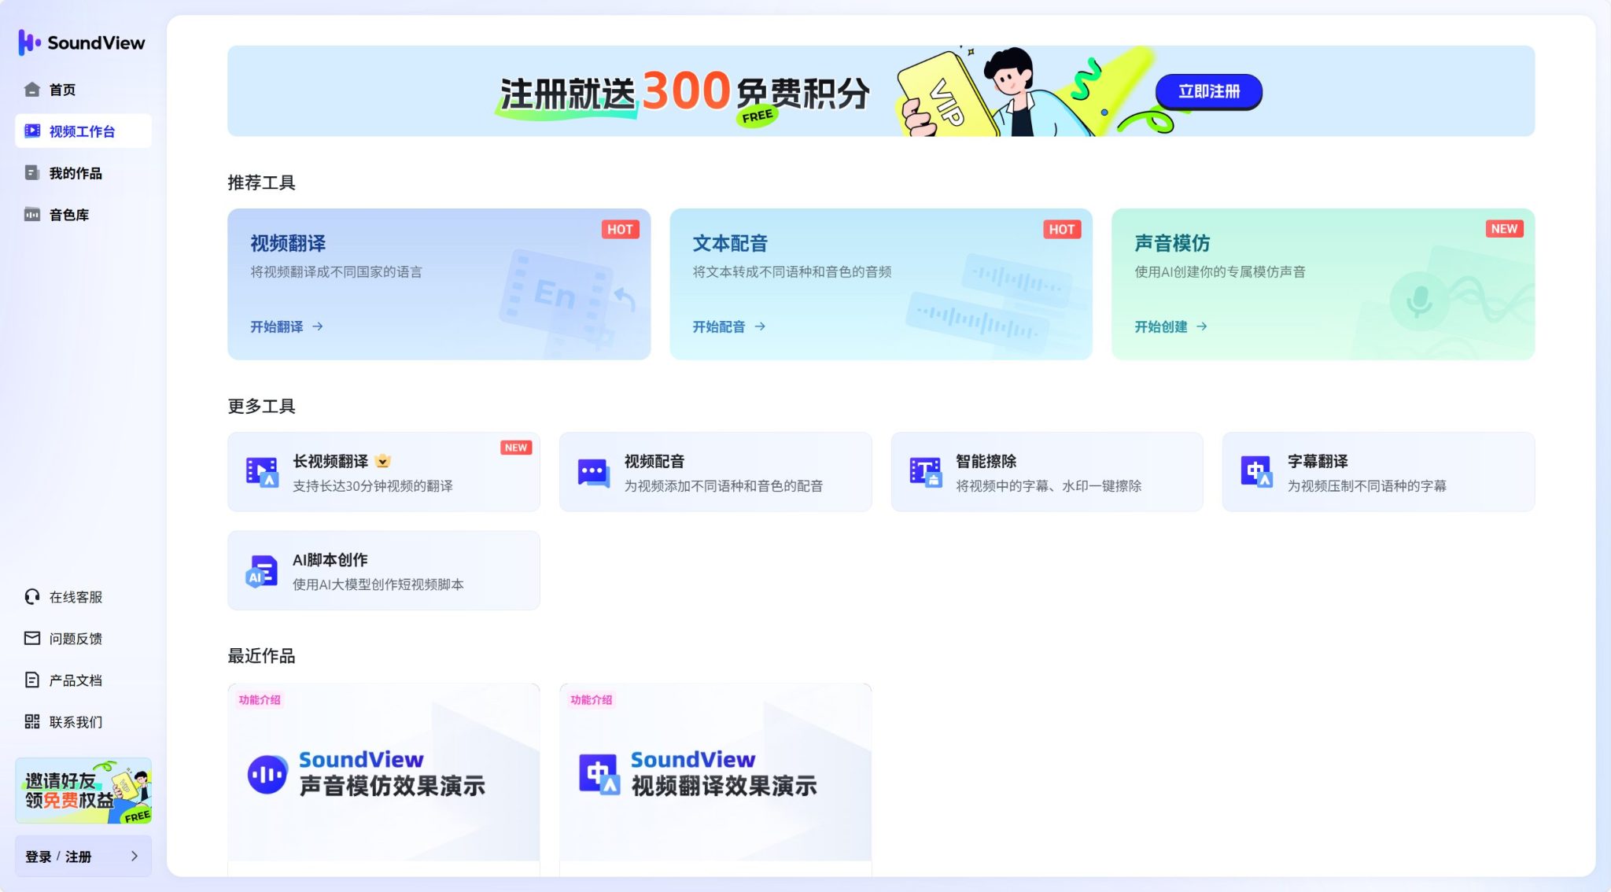Click the SoundView logo icon
This screenshot has height=892, width=1611.
[x=29, y=42]
